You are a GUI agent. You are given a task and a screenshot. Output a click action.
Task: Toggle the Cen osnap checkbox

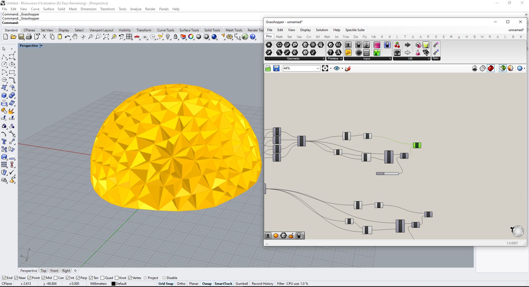[56, 278]
